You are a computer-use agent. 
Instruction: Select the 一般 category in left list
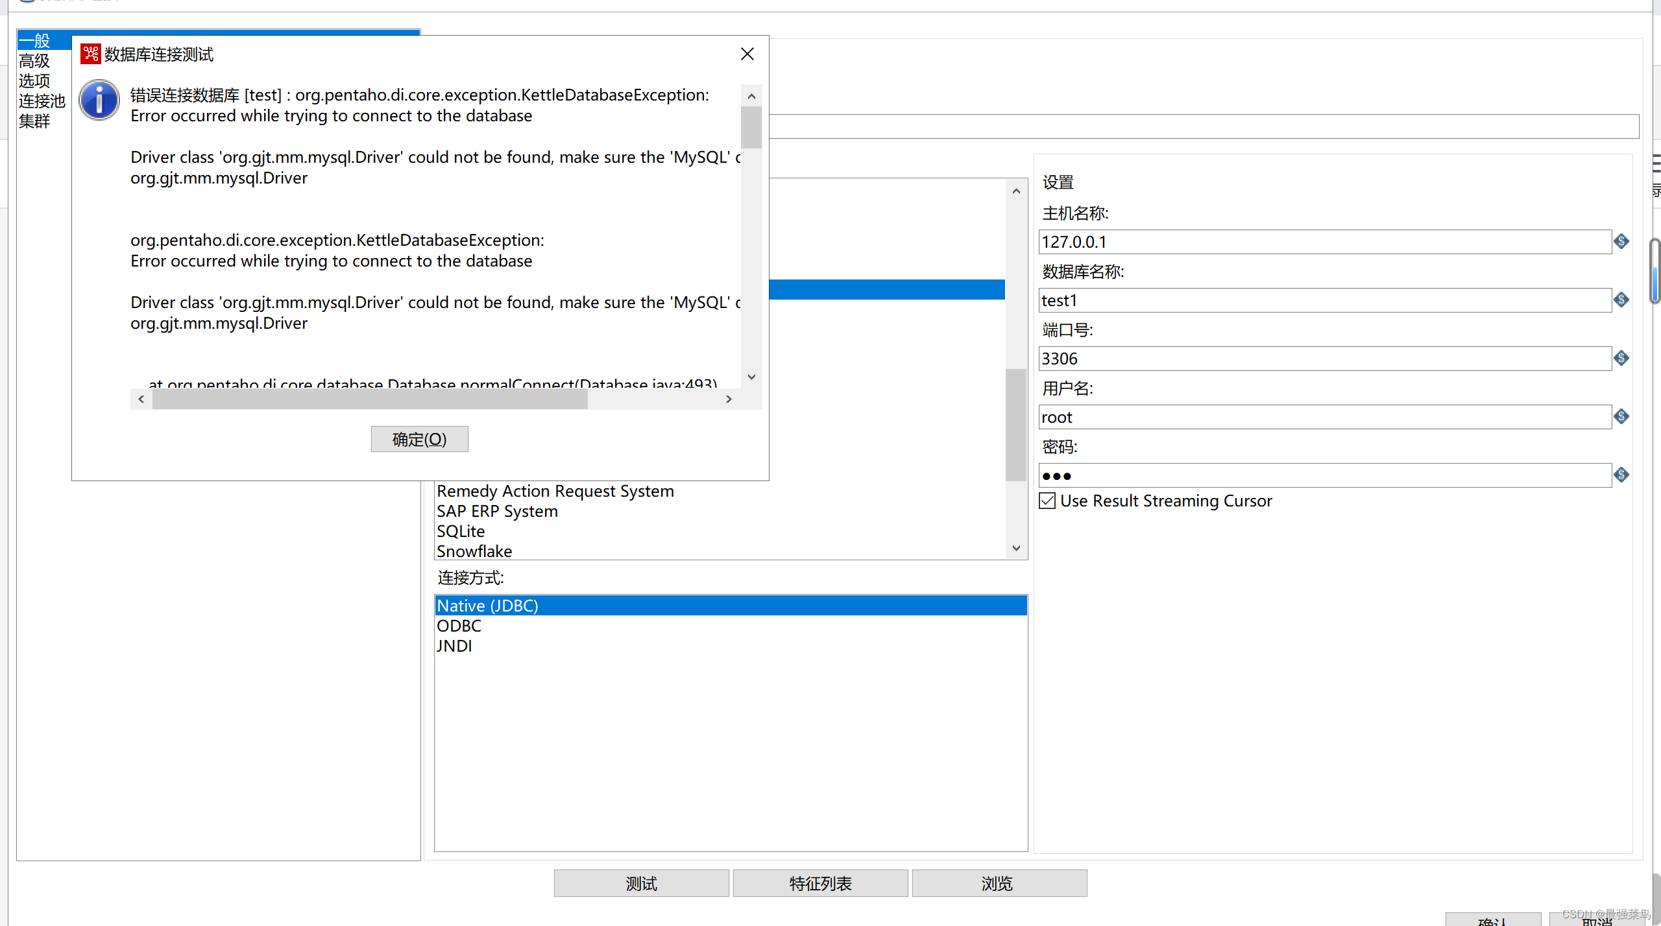pyautogui.click(x=43, y=40)
